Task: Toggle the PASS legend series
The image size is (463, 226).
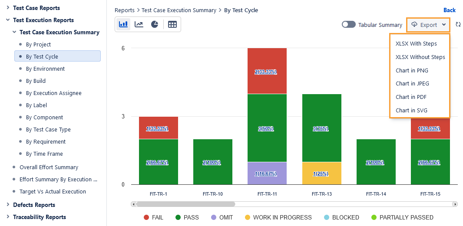Action: click(187, 217)
